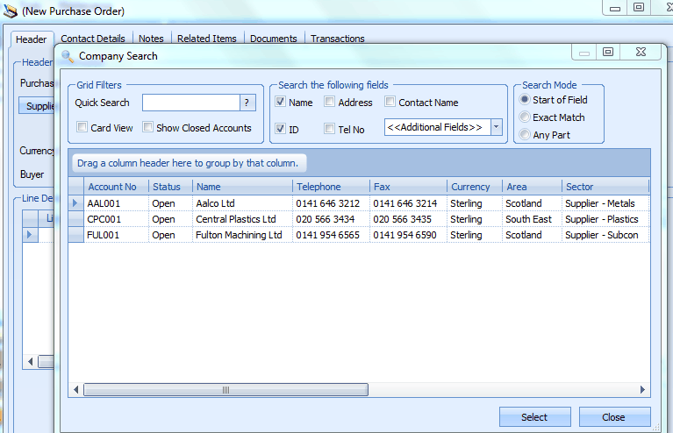673x433 pixels.
Task: Switch to the Contact Details tab
Action: pyautogui.click(x=93, y=39)
